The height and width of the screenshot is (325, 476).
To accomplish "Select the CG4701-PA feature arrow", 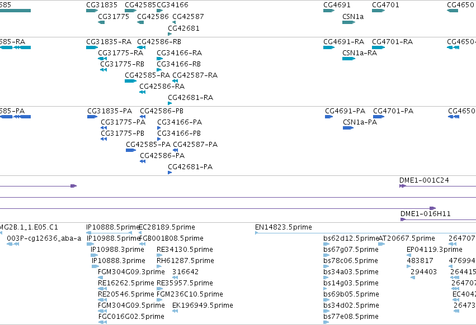I will (x=379, y=117).
